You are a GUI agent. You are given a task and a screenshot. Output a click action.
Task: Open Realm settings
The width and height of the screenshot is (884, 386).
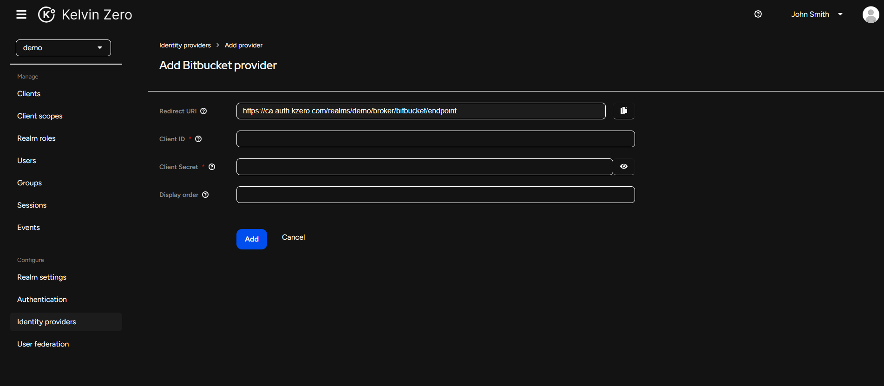(42, 277)
